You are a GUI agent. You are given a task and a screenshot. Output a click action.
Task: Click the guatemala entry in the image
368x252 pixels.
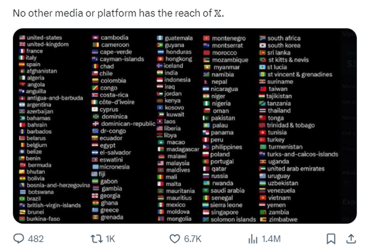point(175,38)
